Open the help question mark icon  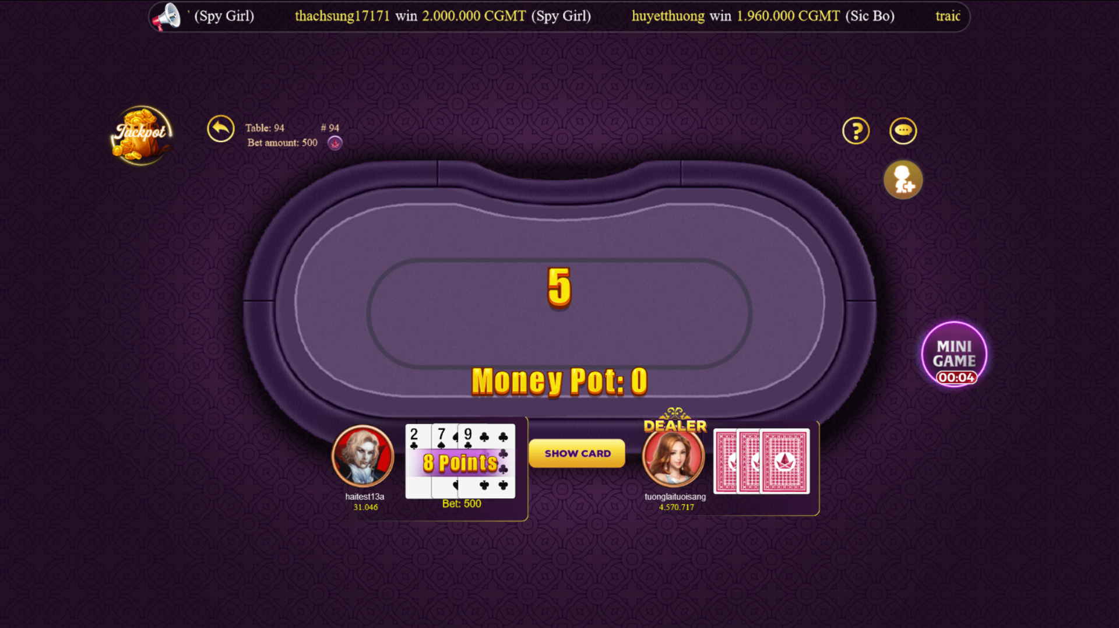856,130
